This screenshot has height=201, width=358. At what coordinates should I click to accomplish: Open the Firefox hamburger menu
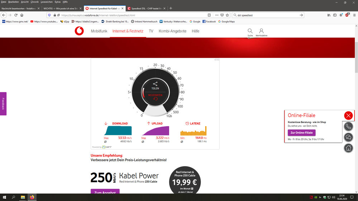tap(354, 15)
